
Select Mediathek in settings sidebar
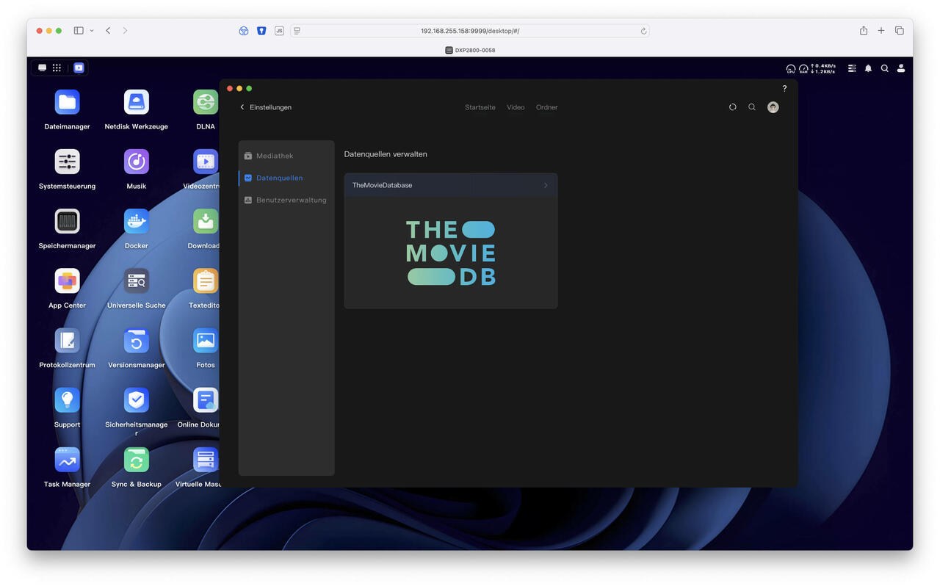pyautogui.click(x=275, y=156)
